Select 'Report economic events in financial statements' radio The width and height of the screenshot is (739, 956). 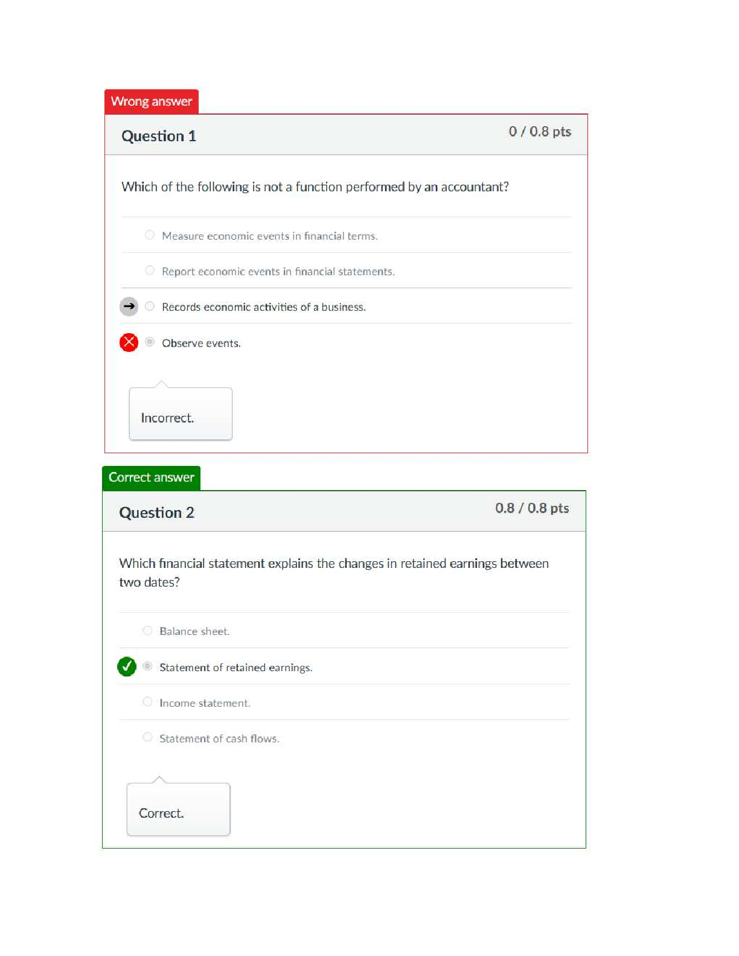(x=150, y=270)
